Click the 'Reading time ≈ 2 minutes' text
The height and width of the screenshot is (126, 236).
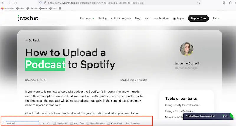(134, 80)
